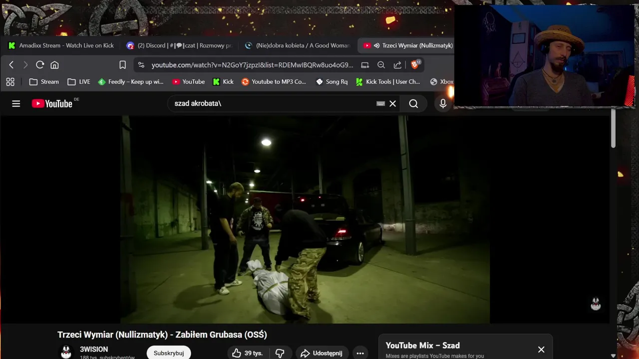Subscribe with the Subskrybuj button
Viewport: 639px width, 359px height.
pos(169,353)
